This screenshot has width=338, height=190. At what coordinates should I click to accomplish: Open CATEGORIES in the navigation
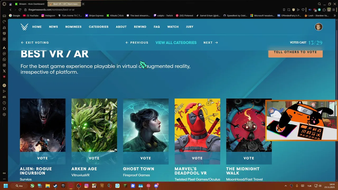tap(98, 27)
